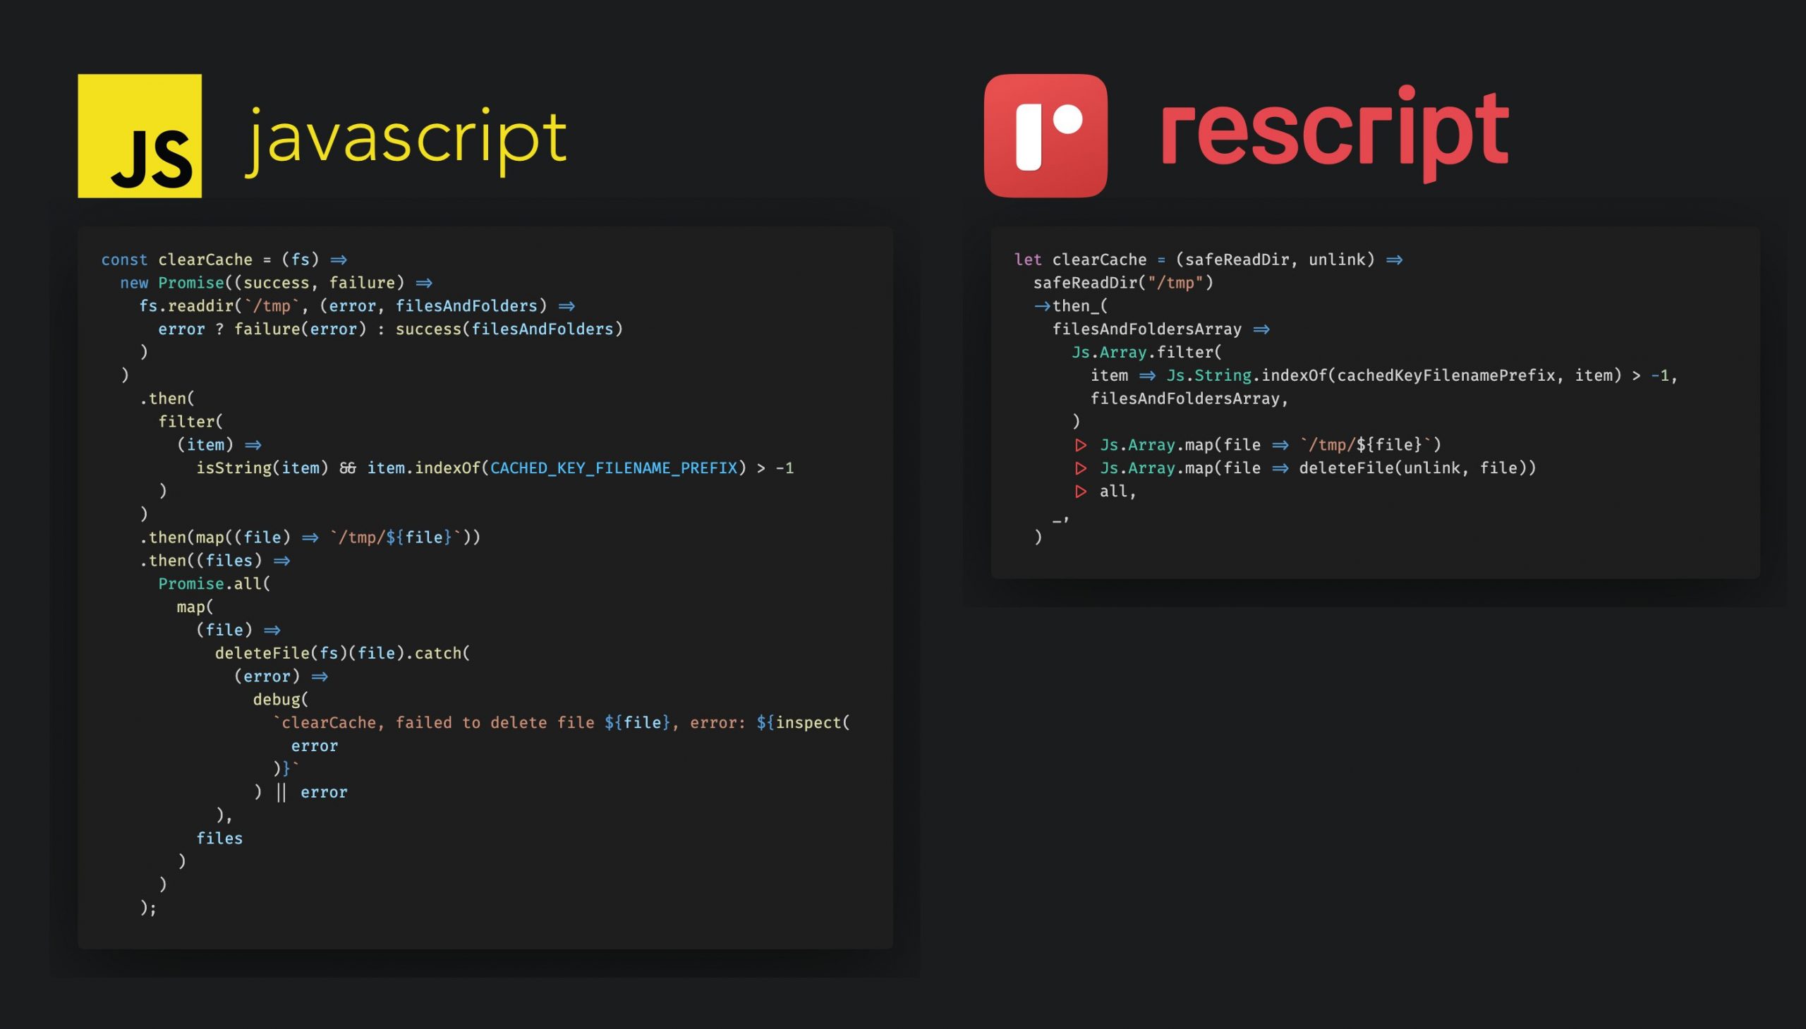Click the 'safeReadDir("/tmp")' line
The height and width of the screenshot is (1029, 1806).
point(1123,283)
